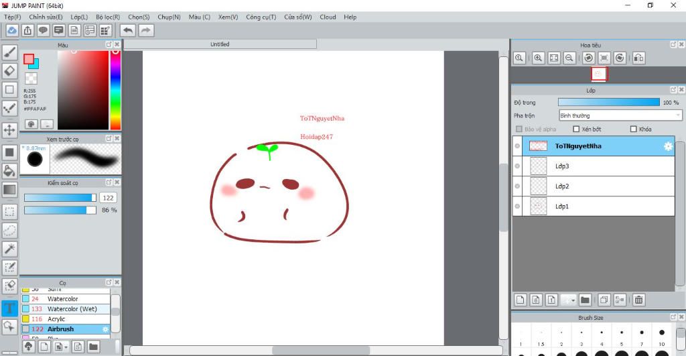Viewport: 686px width, 356px height.
Task: Select the rectangular Select tool
Action: coord(9,212)
